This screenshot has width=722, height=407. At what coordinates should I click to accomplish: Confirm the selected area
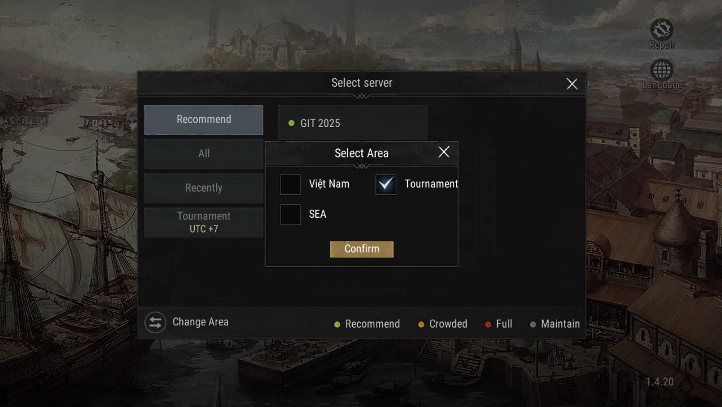(x=362, y=249)
